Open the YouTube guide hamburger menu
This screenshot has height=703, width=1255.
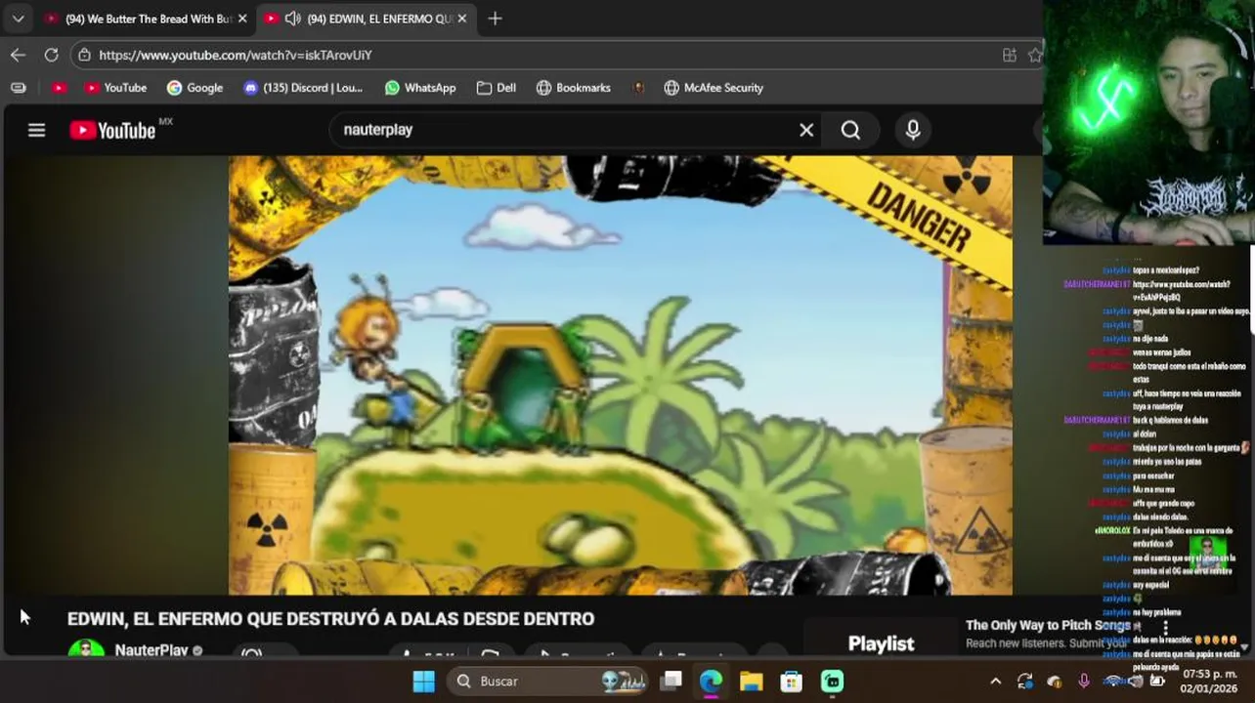36,130
